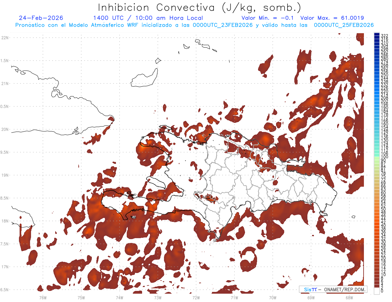Click the '69W' longitude label

311,297
